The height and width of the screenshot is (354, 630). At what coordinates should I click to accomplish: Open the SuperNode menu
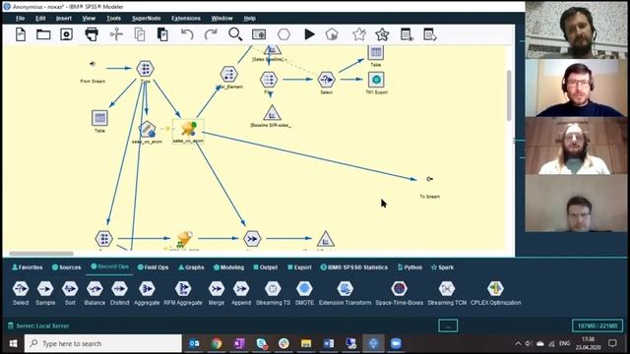[x=147, y=19]
